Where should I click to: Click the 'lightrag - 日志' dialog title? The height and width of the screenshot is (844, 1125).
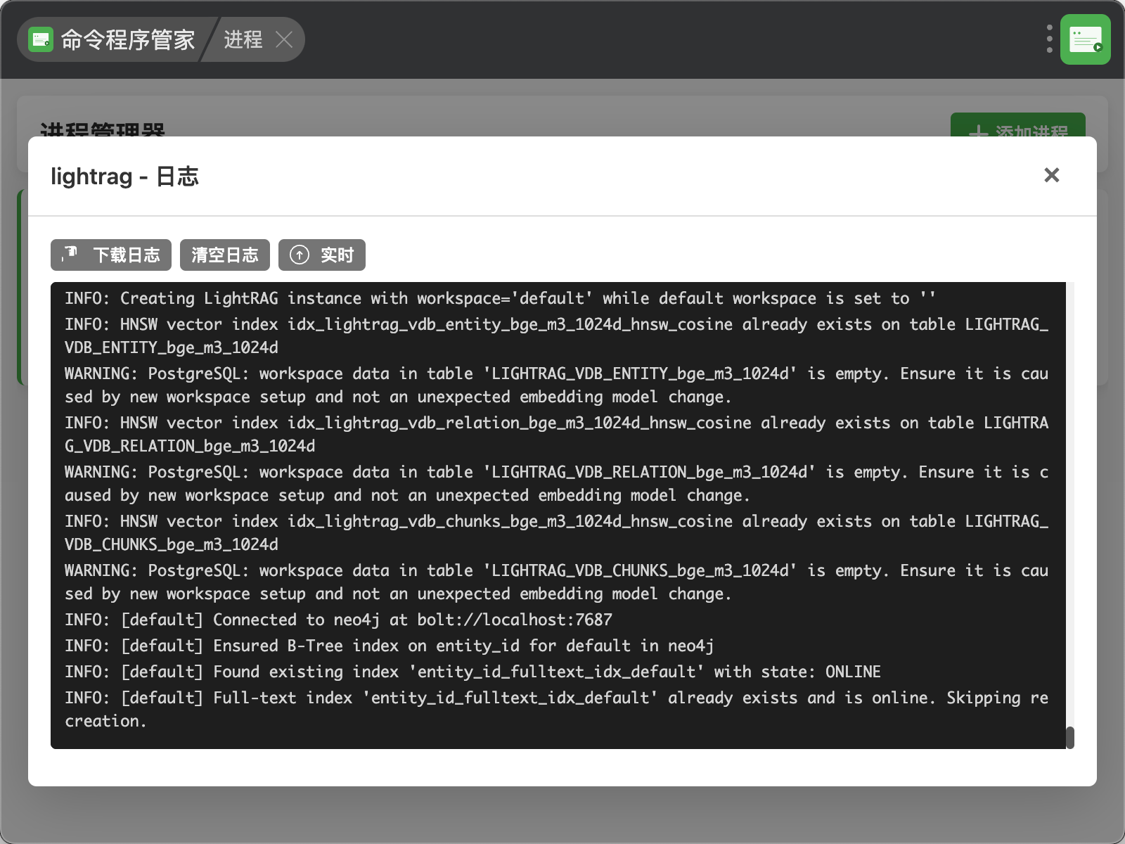[124, 176]
